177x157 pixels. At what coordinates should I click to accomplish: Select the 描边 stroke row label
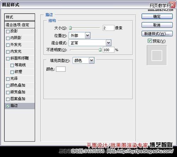[x=14, y=106]
